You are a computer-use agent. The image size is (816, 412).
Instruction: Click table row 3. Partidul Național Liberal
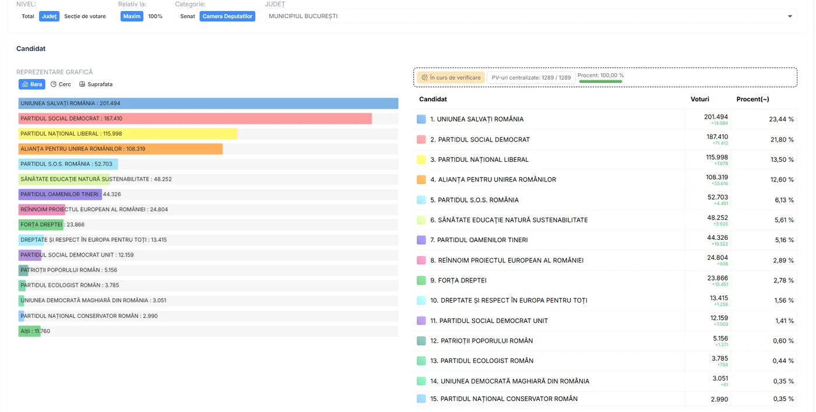(605, 159)
